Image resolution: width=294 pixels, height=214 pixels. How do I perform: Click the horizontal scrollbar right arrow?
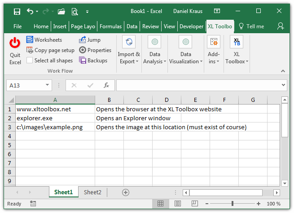(277, 192)
